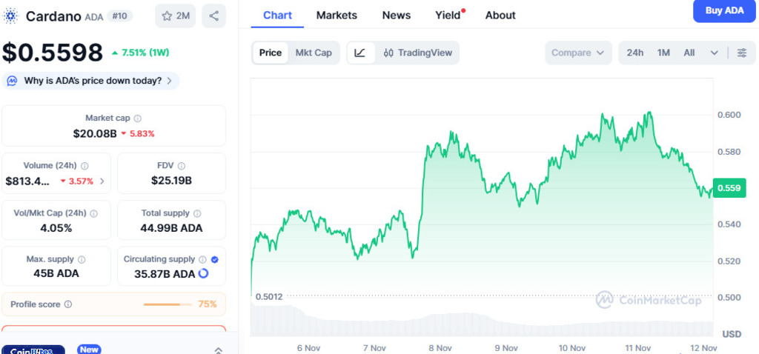Open "Why is ADA's price down today?"
The image size is (759, 354).
click(x=93, y=81)
